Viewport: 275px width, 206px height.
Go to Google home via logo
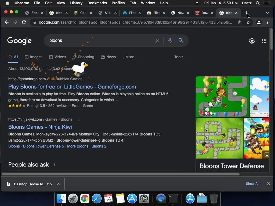[19, 41]
